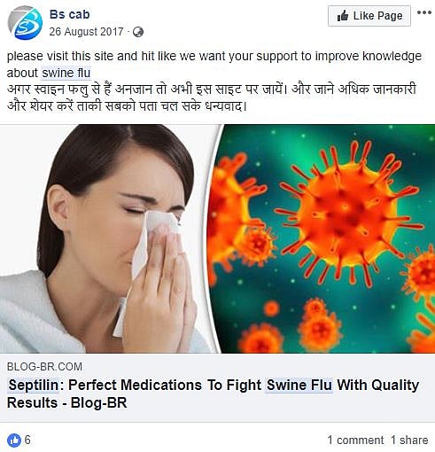Open the three-dot post options menu
This screenshot has width=435, height=452.
pyautogui.click(x=424, y=12)
